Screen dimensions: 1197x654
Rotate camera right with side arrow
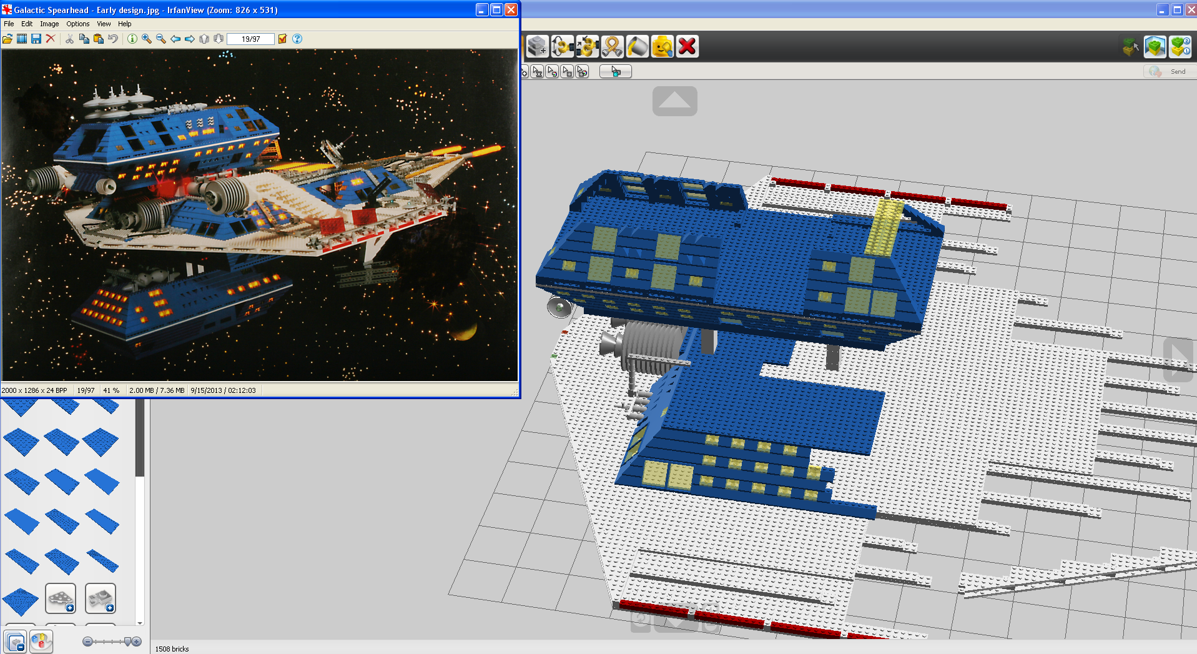(1179, 359)
